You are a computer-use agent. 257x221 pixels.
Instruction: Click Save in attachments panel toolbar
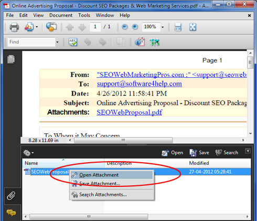199,153
